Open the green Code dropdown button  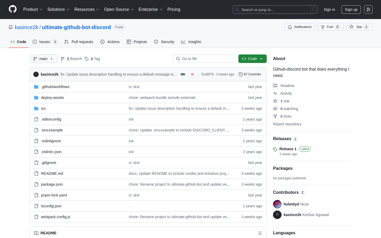[x=252, y=59]
